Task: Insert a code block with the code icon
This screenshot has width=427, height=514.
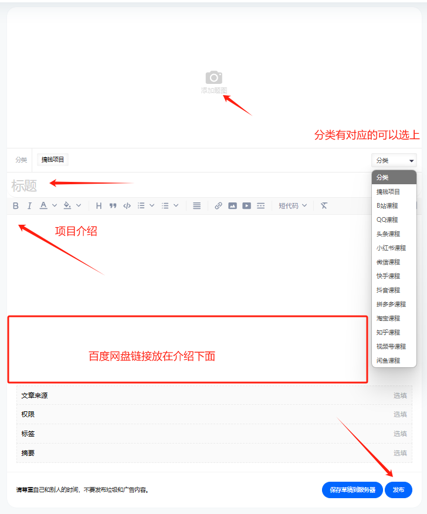Action: [x=127, y=206]
